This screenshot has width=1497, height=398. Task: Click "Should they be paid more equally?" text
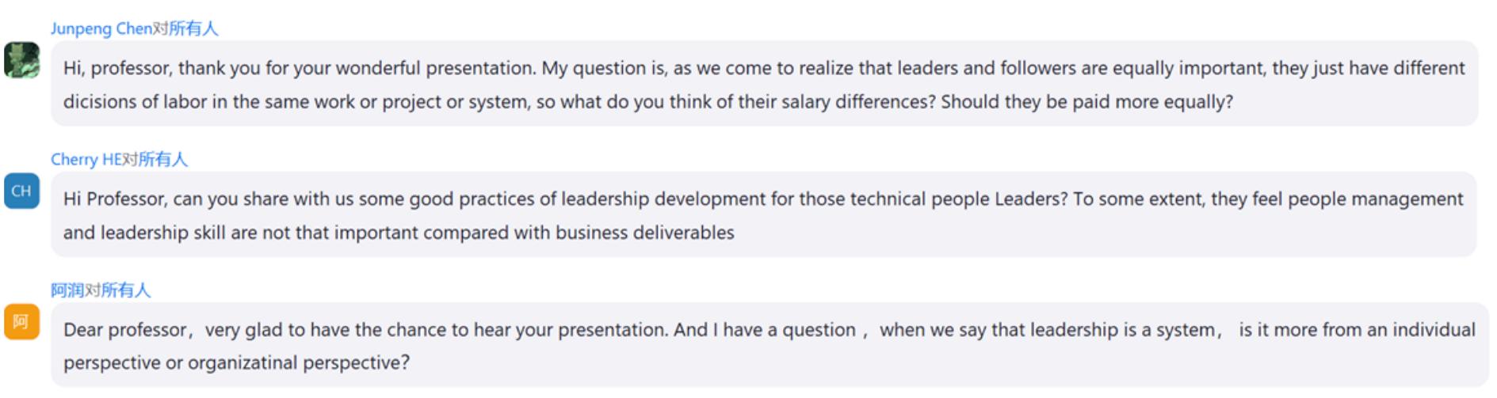(1086, 102)
